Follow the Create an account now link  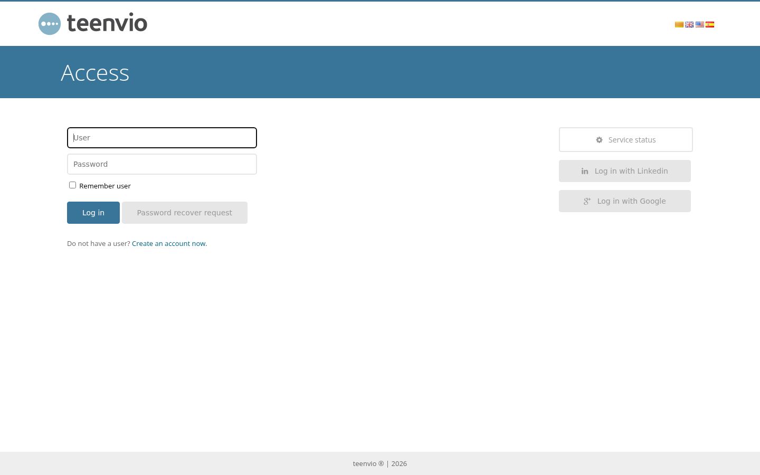[169, 243]
